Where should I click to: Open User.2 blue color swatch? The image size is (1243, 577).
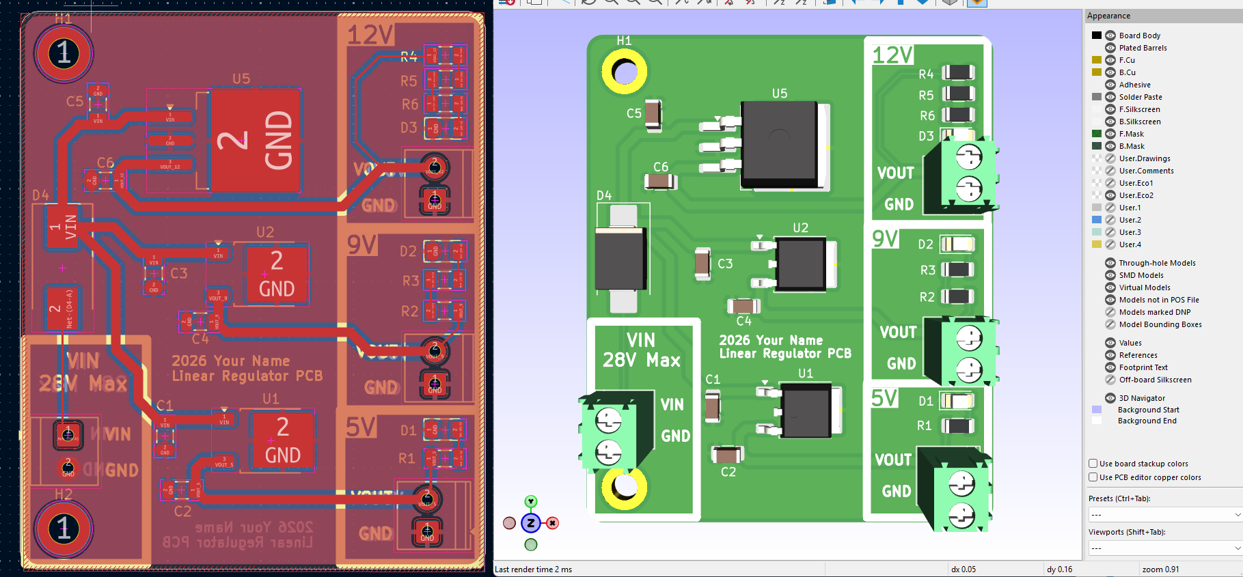coord(1097,220)
